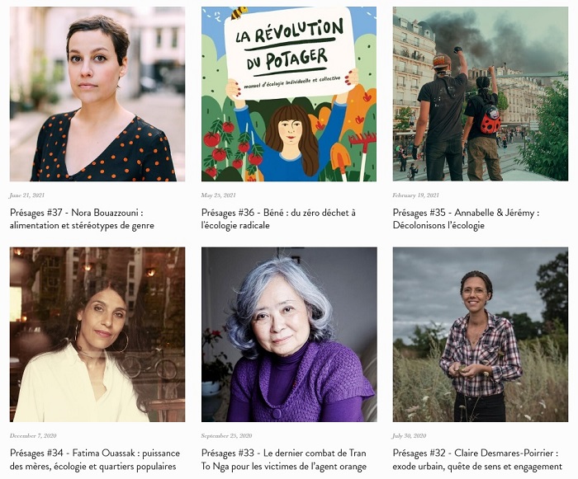Open the Fatima Ouassak portrait thumbnail
Screen dimensions: 578x479
tap(97, 334)
